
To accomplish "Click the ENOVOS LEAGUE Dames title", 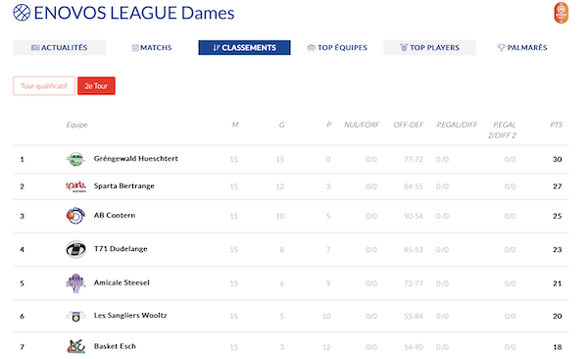I will click(134, 13).
